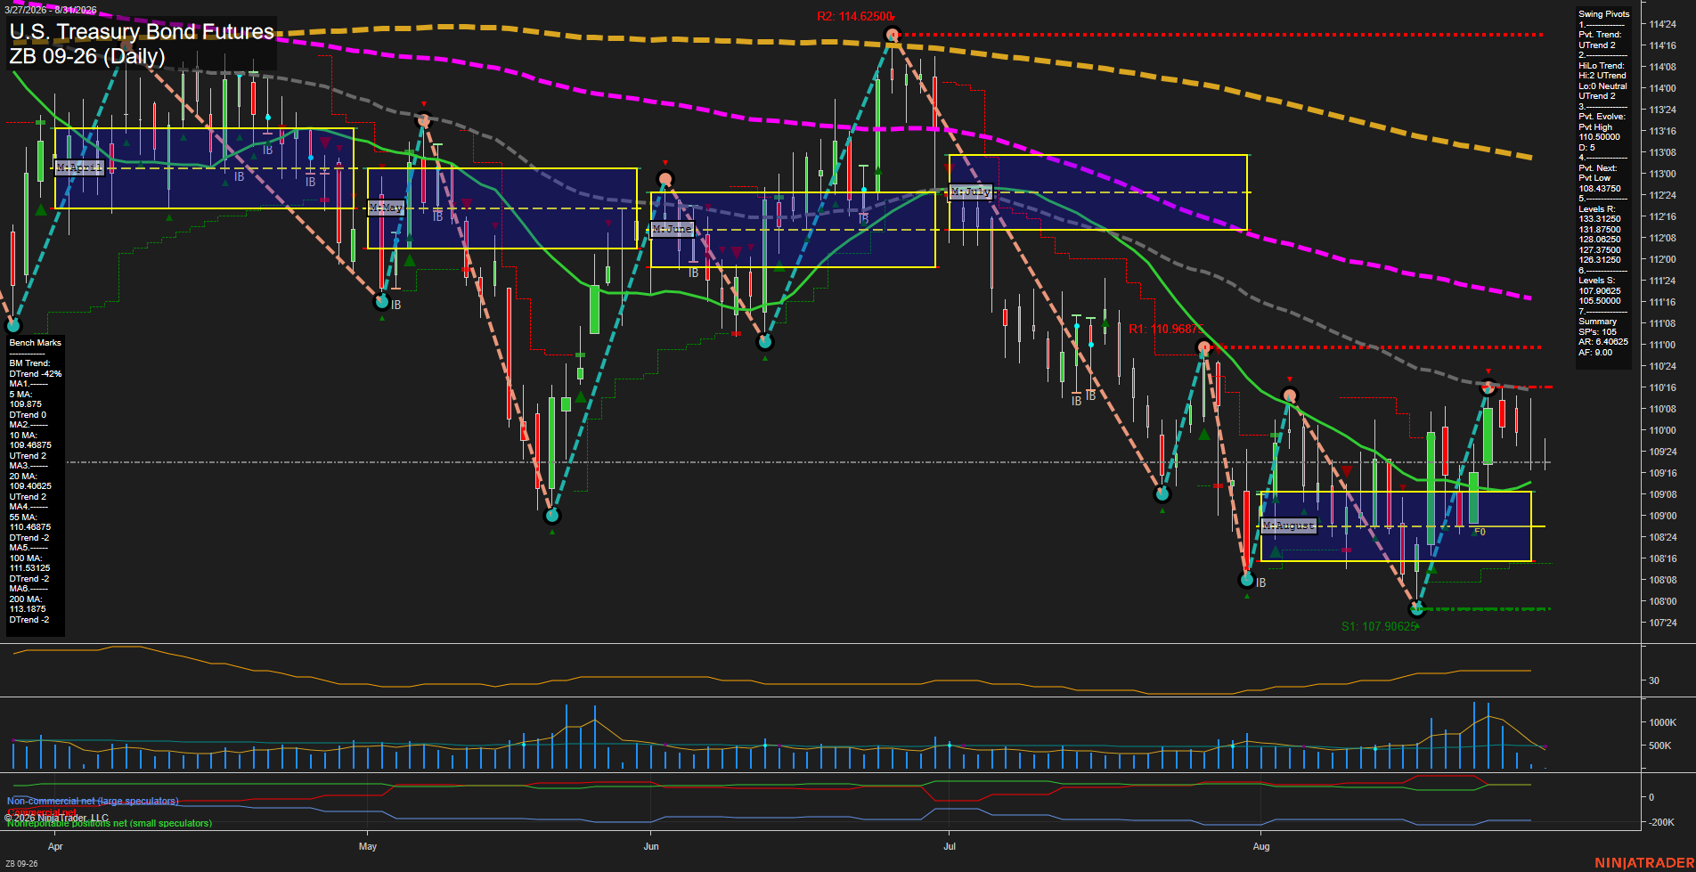Click the late-May swing low pivot circle
This screenshot has height=872, width=1696.
point(552,516)
